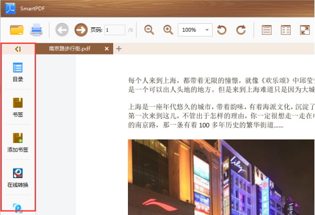Click the paragraph starting 上海是一座年代悠久

tap(221, 116)
